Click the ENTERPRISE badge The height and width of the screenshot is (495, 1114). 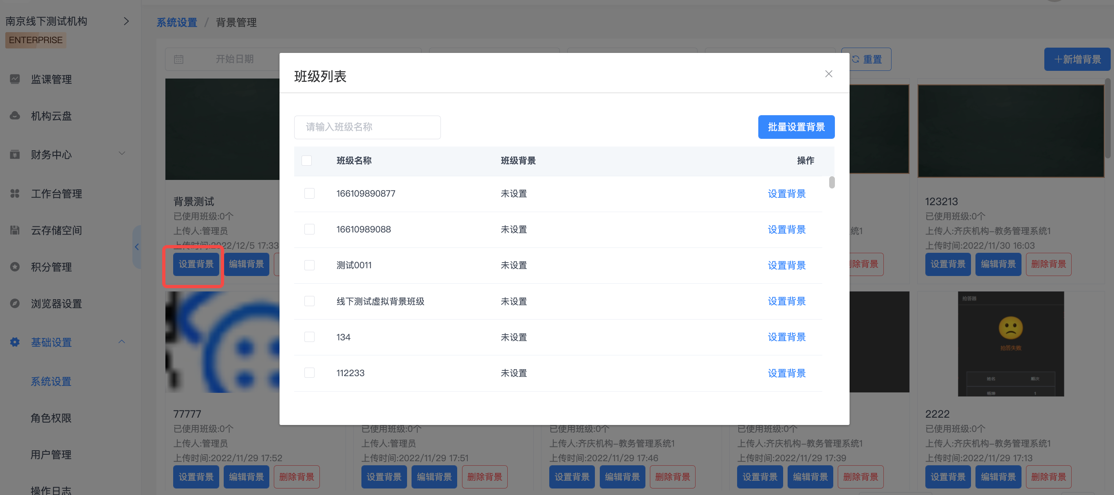[x=35, y=40]
